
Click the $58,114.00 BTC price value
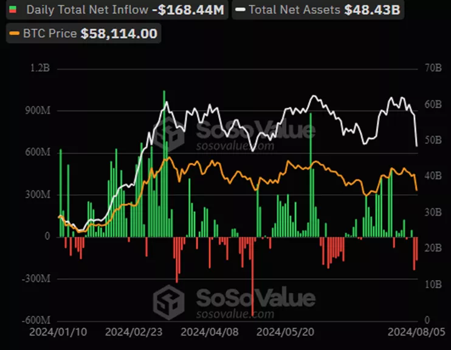[119, 33]
